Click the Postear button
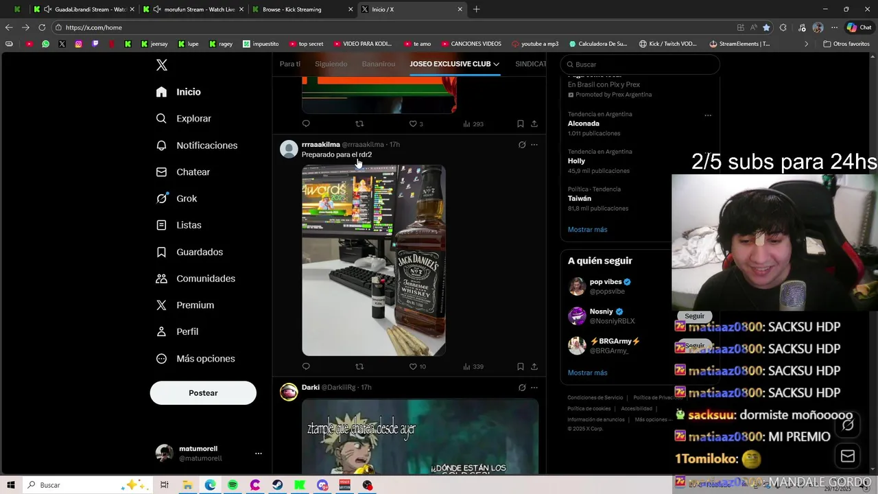The image size is (878, 494). click(x=203, y=393)
